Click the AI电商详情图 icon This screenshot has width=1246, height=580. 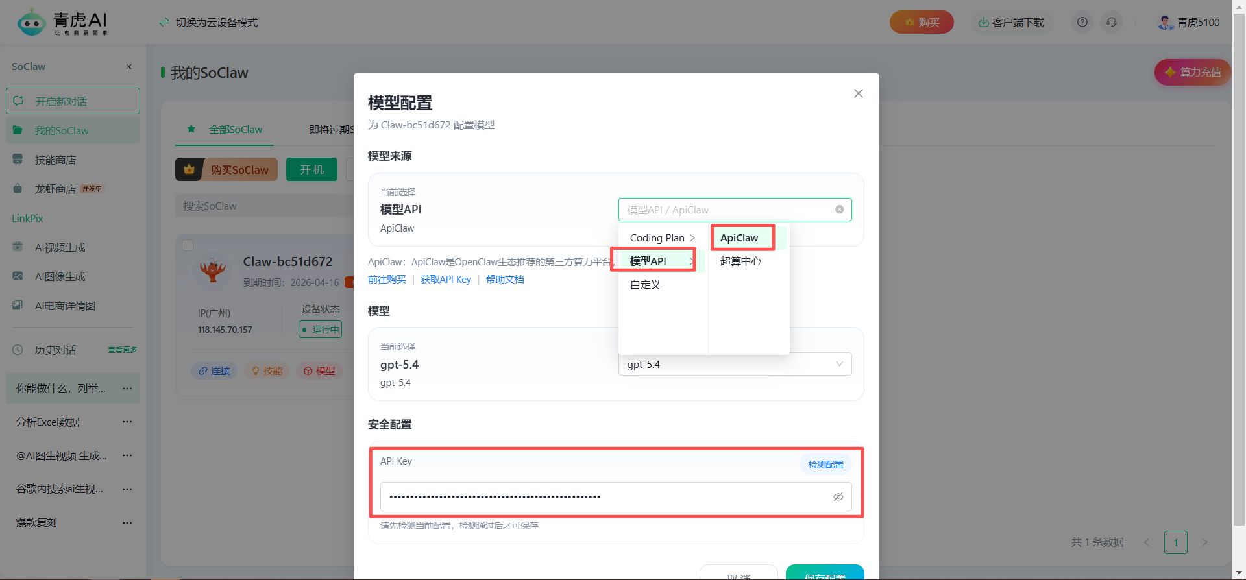click(x=18, y=306)
